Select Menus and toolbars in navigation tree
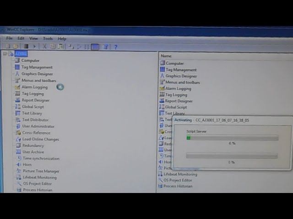The image size is (293, 219). point(39,80)
